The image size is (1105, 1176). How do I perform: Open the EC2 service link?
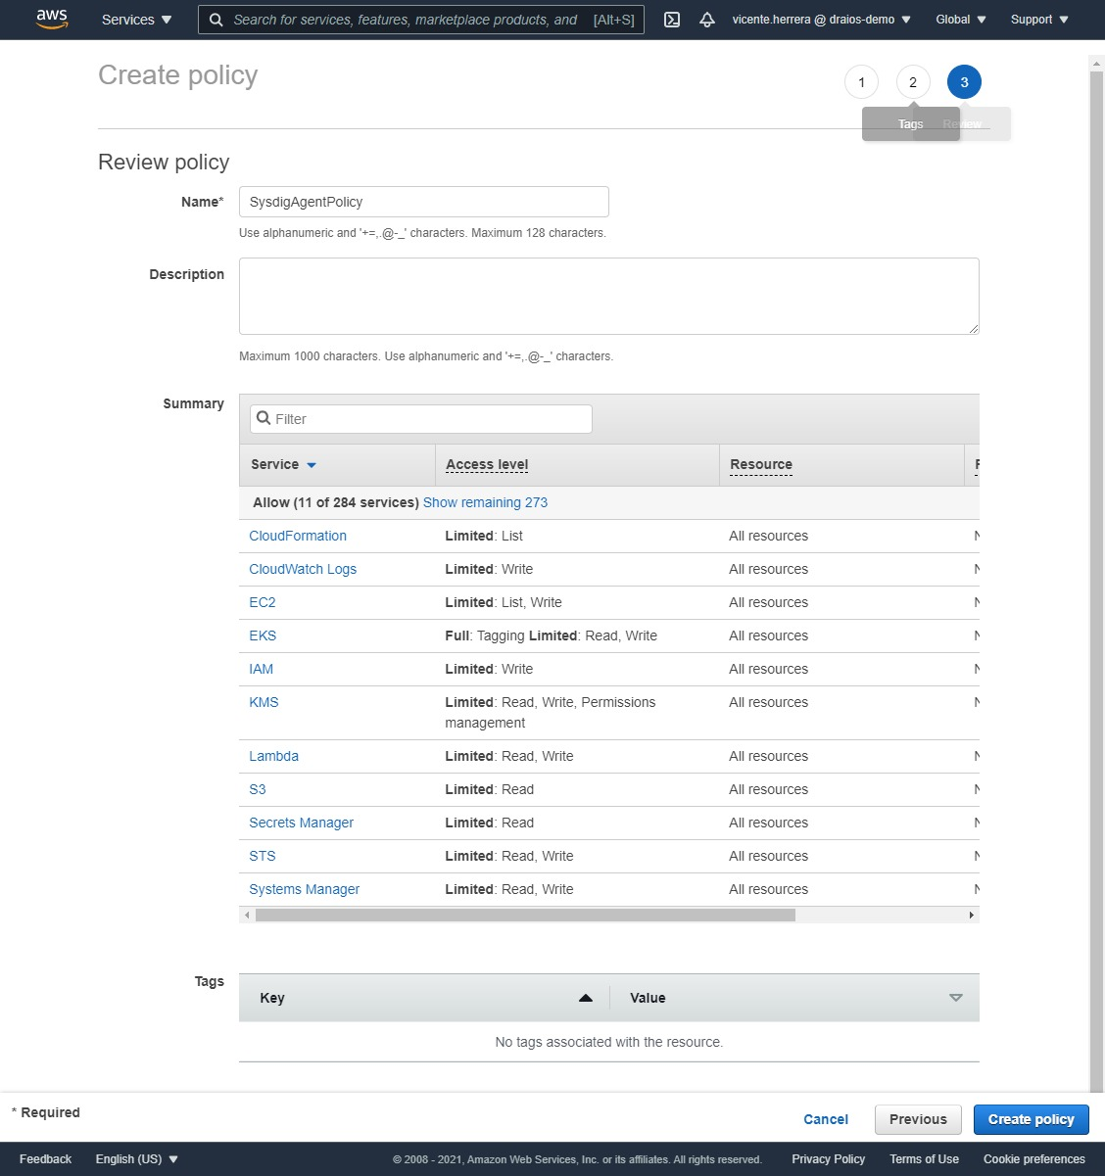point(263,602)
